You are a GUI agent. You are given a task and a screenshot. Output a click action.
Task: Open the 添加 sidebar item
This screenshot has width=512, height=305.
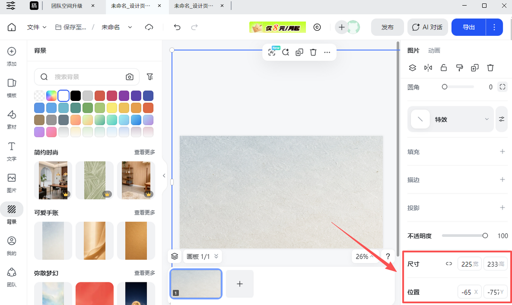point(12,57)
